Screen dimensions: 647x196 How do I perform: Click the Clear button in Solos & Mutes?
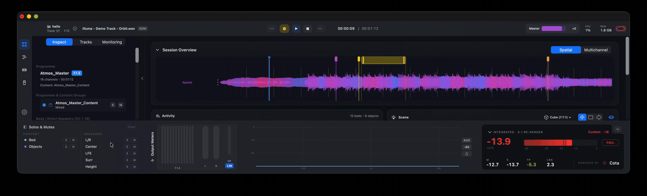[131, 127]
